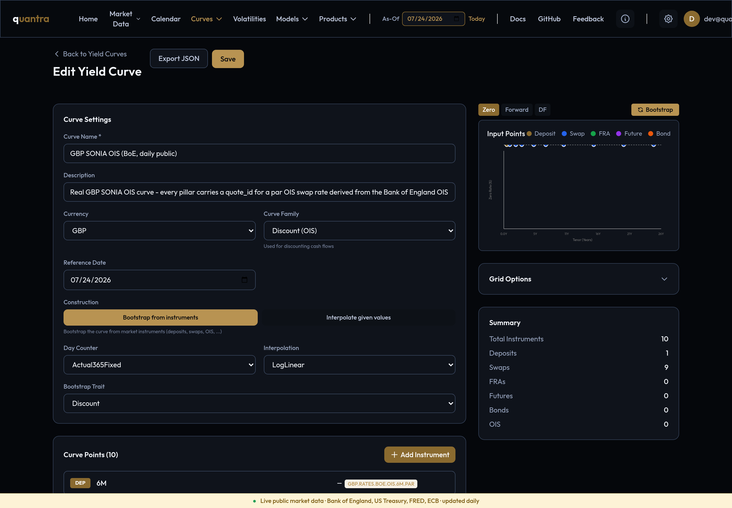The width and height of the screenshot is (732, 508).
Task: Open the Bootstrap Trait dropdown
Action: pos(259,403)
